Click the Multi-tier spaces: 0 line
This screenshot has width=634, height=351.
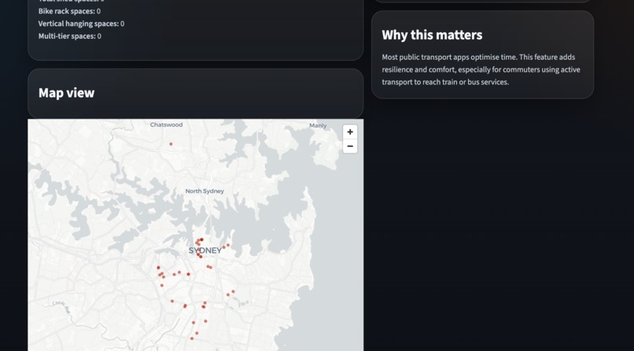(x=70, y=36)
